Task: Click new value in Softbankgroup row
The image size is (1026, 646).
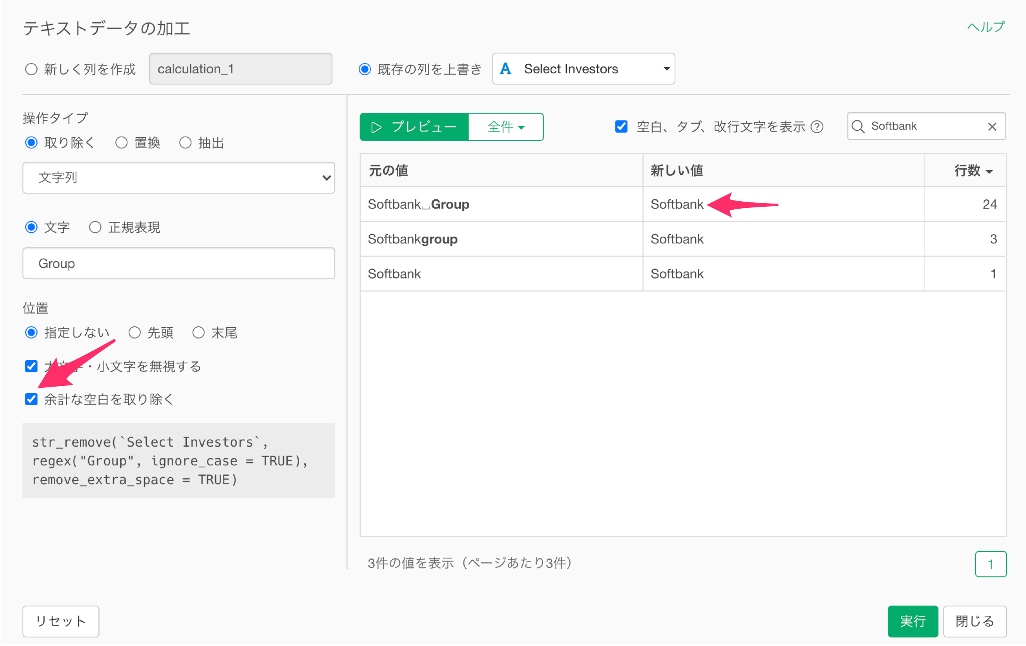Action: (x=783, y=239)
